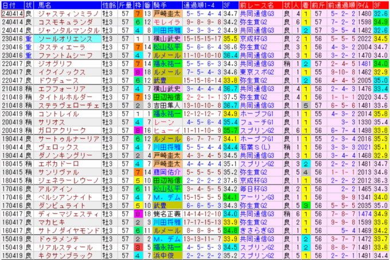Viewport: 390px width, 260px height.
Task: Select horse name ファントムシーフ
Action: point(65,56)
